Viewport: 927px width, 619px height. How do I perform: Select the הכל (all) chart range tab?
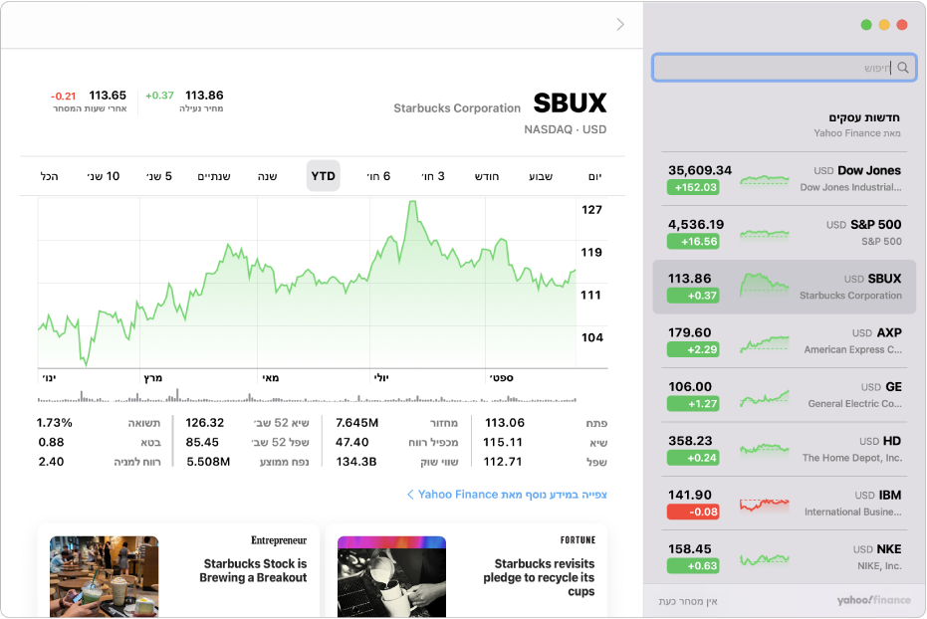[x=49, y=176]
